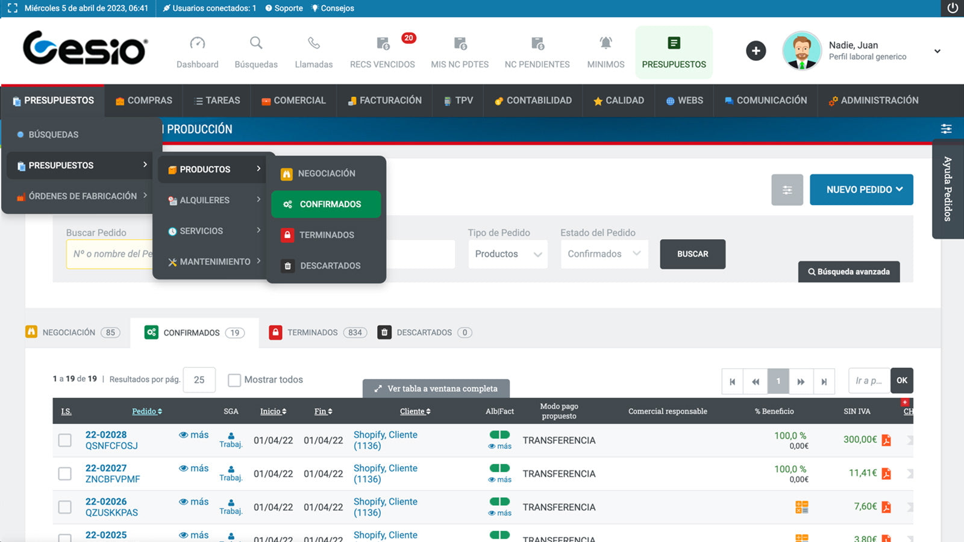Viewport: 964px width, 542px height.
Task: Go to next page double arrow
Action: (x=801, y=381)
